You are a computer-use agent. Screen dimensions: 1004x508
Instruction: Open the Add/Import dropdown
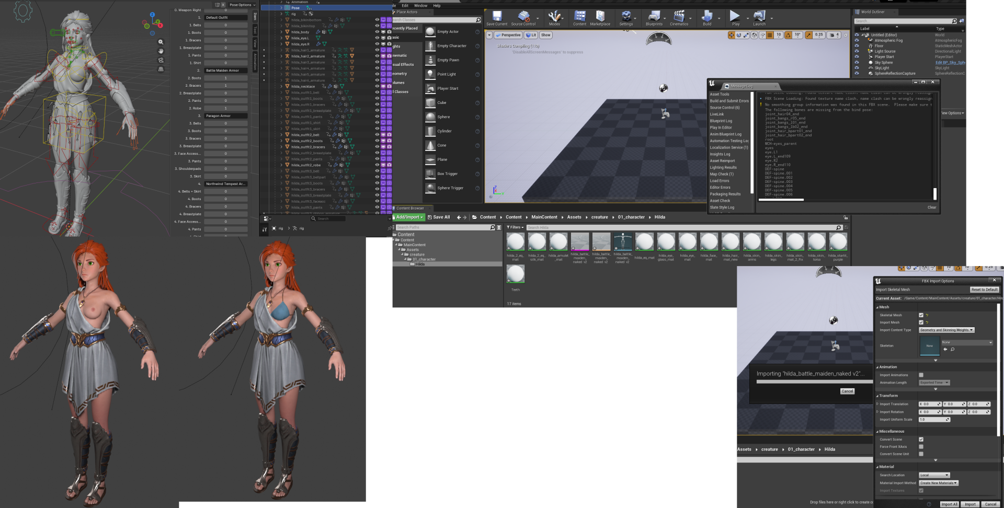pos(408,217)
